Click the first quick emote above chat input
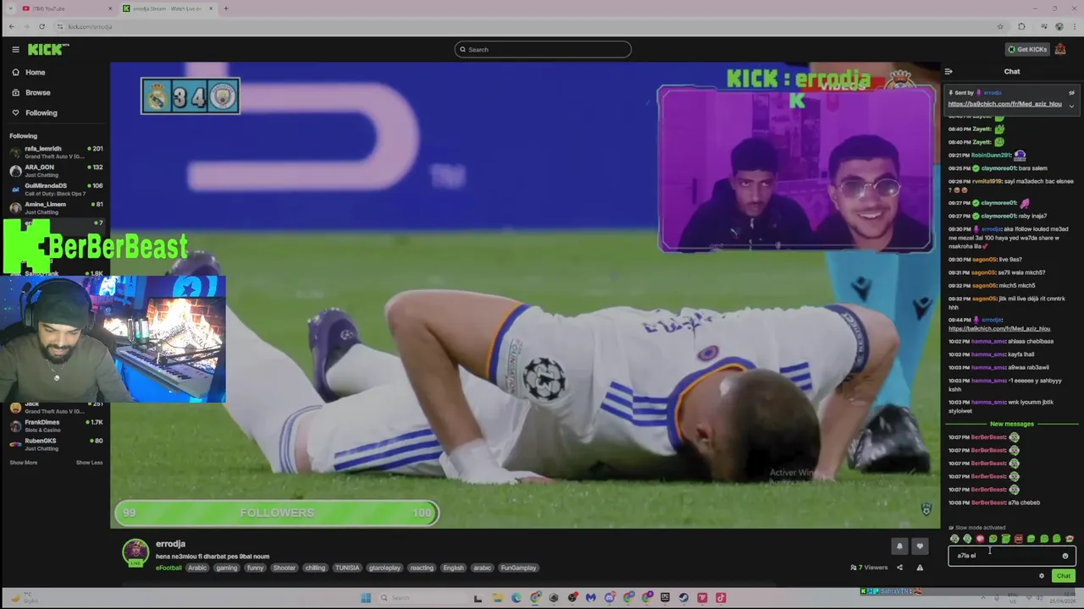1084x609 pixels. [x=954, y=539]
